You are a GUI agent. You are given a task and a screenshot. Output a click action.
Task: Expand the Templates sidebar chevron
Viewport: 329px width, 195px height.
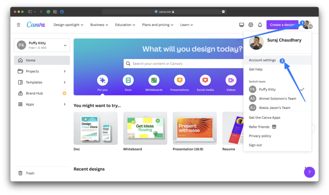65,82
